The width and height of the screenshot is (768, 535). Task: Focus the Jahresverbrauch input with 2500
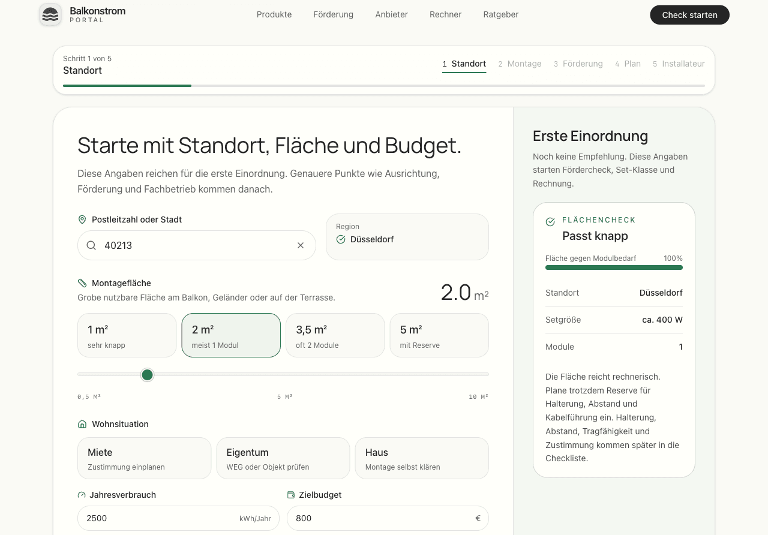pos(178,518)
